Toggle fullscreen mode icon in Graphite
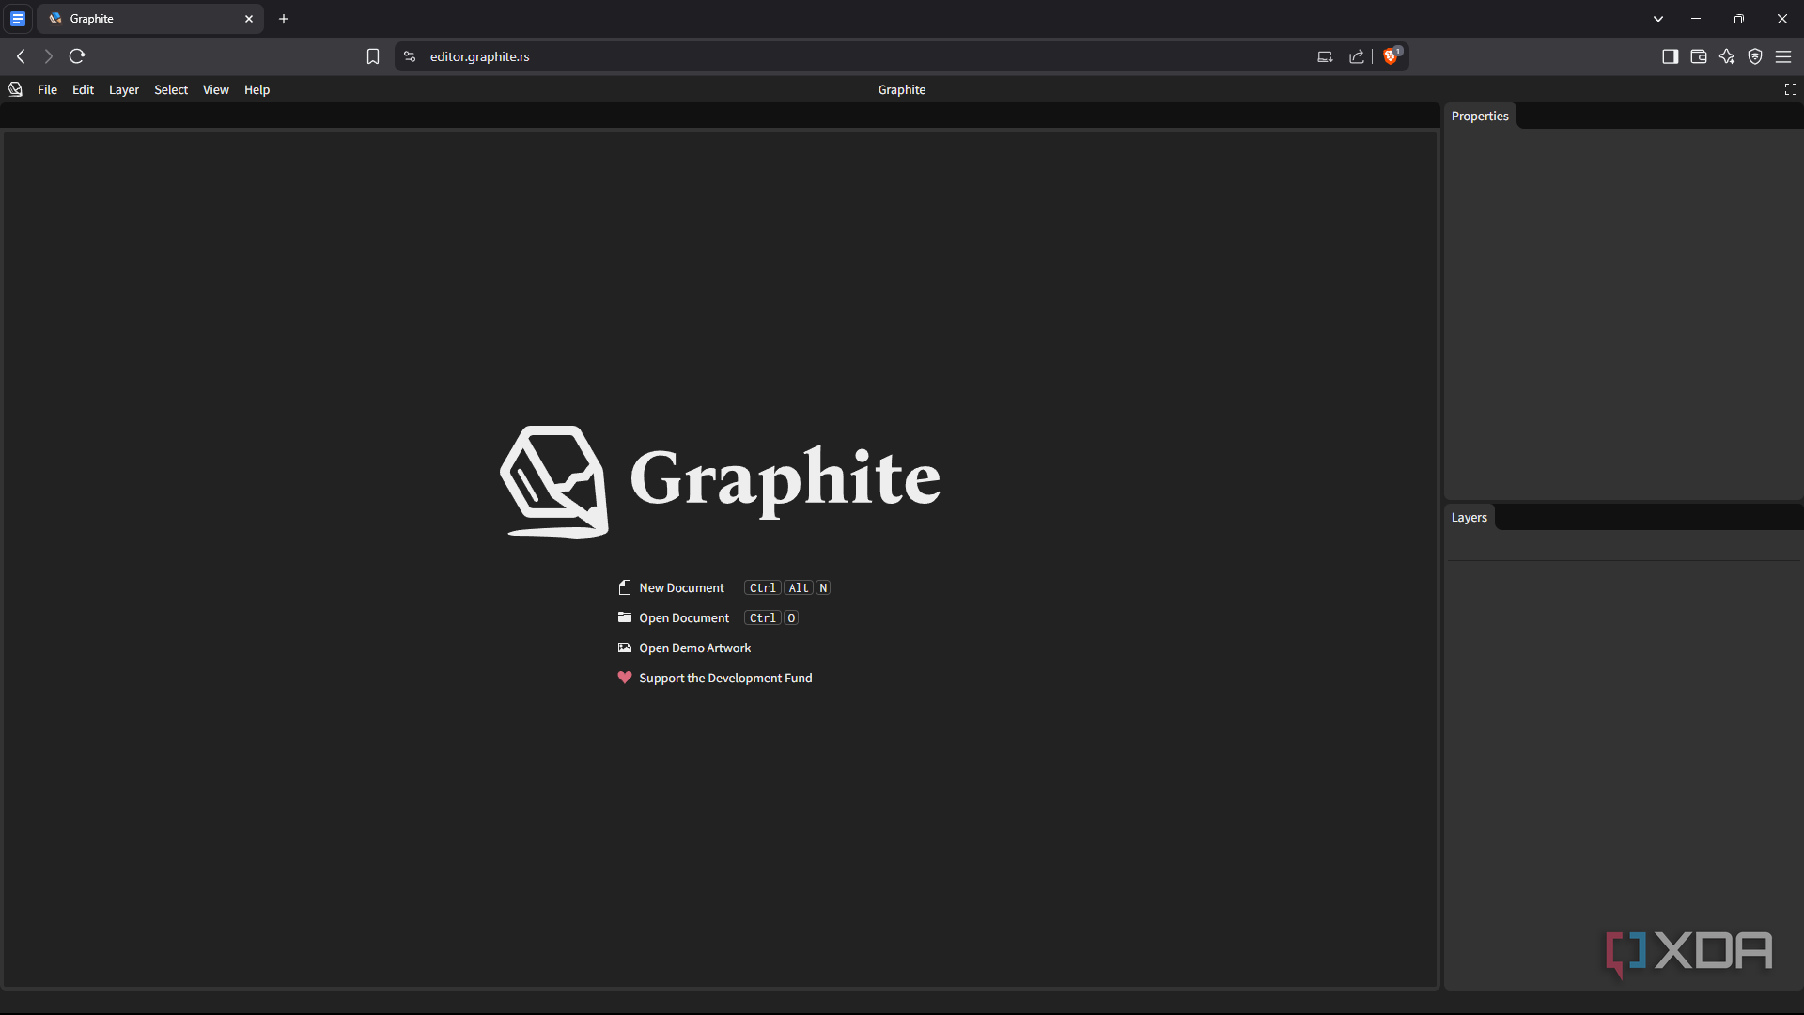This screenshot has height=1015, width=1804. coord(1791,89)
